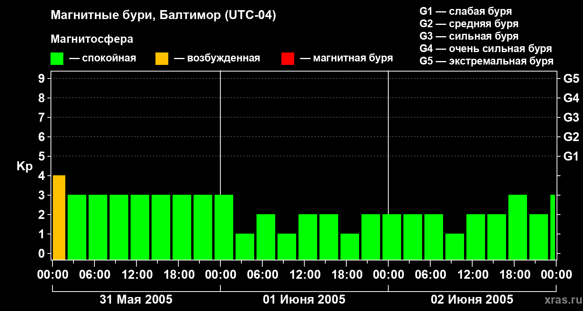Click the 01 June 03:00–06:00 Kp 1 bar
Image resolution: width=583 pixels, height=311 pixels.
245,246
